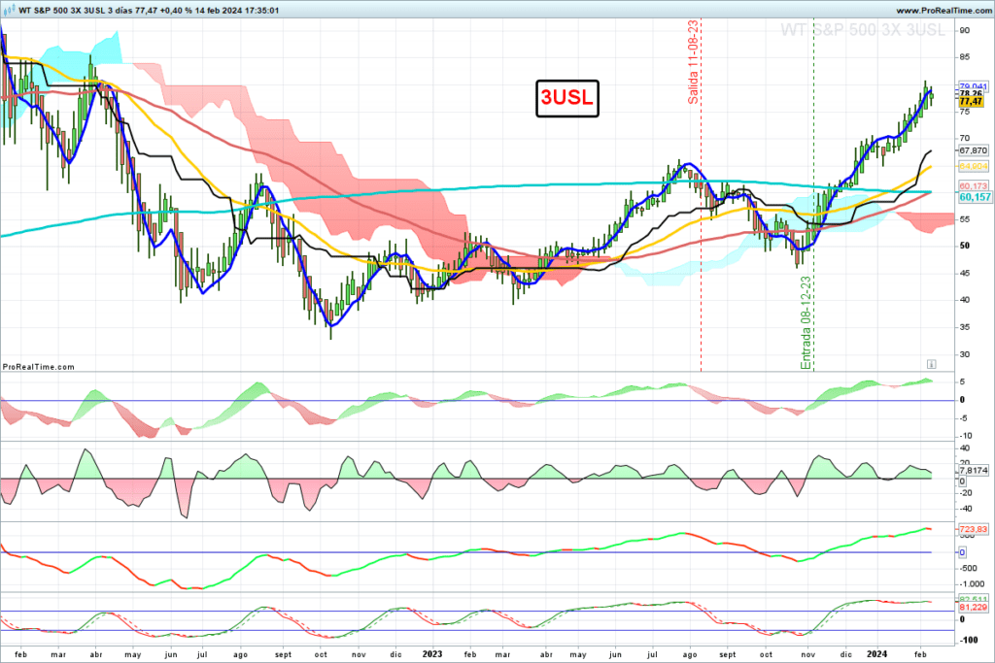Click the red moving average label 60,173
This screenshot has width=995, height=663.
[973, 185]
